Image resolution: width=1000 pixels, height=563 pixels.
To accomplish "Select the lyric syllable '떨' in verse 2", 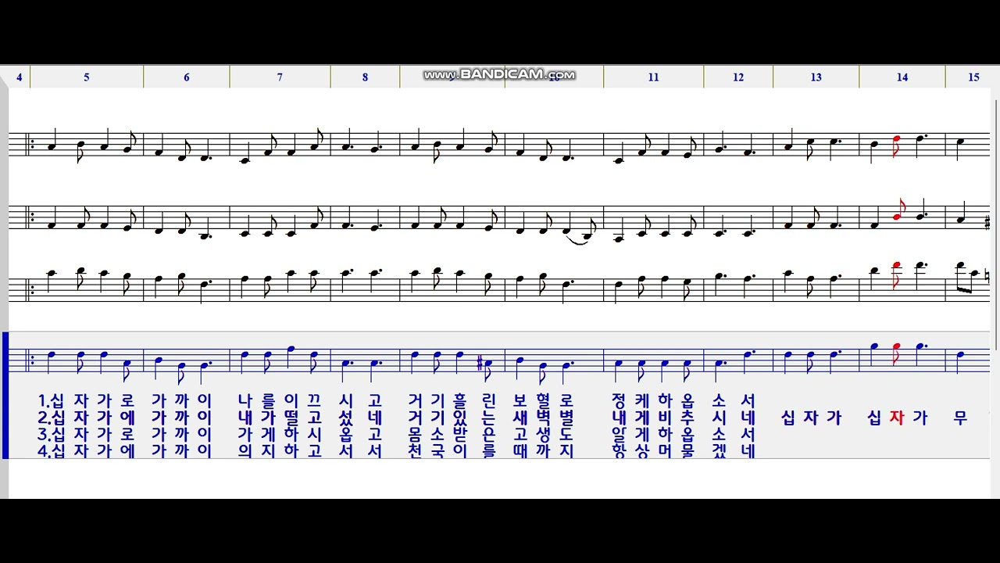I will point(292,418).
